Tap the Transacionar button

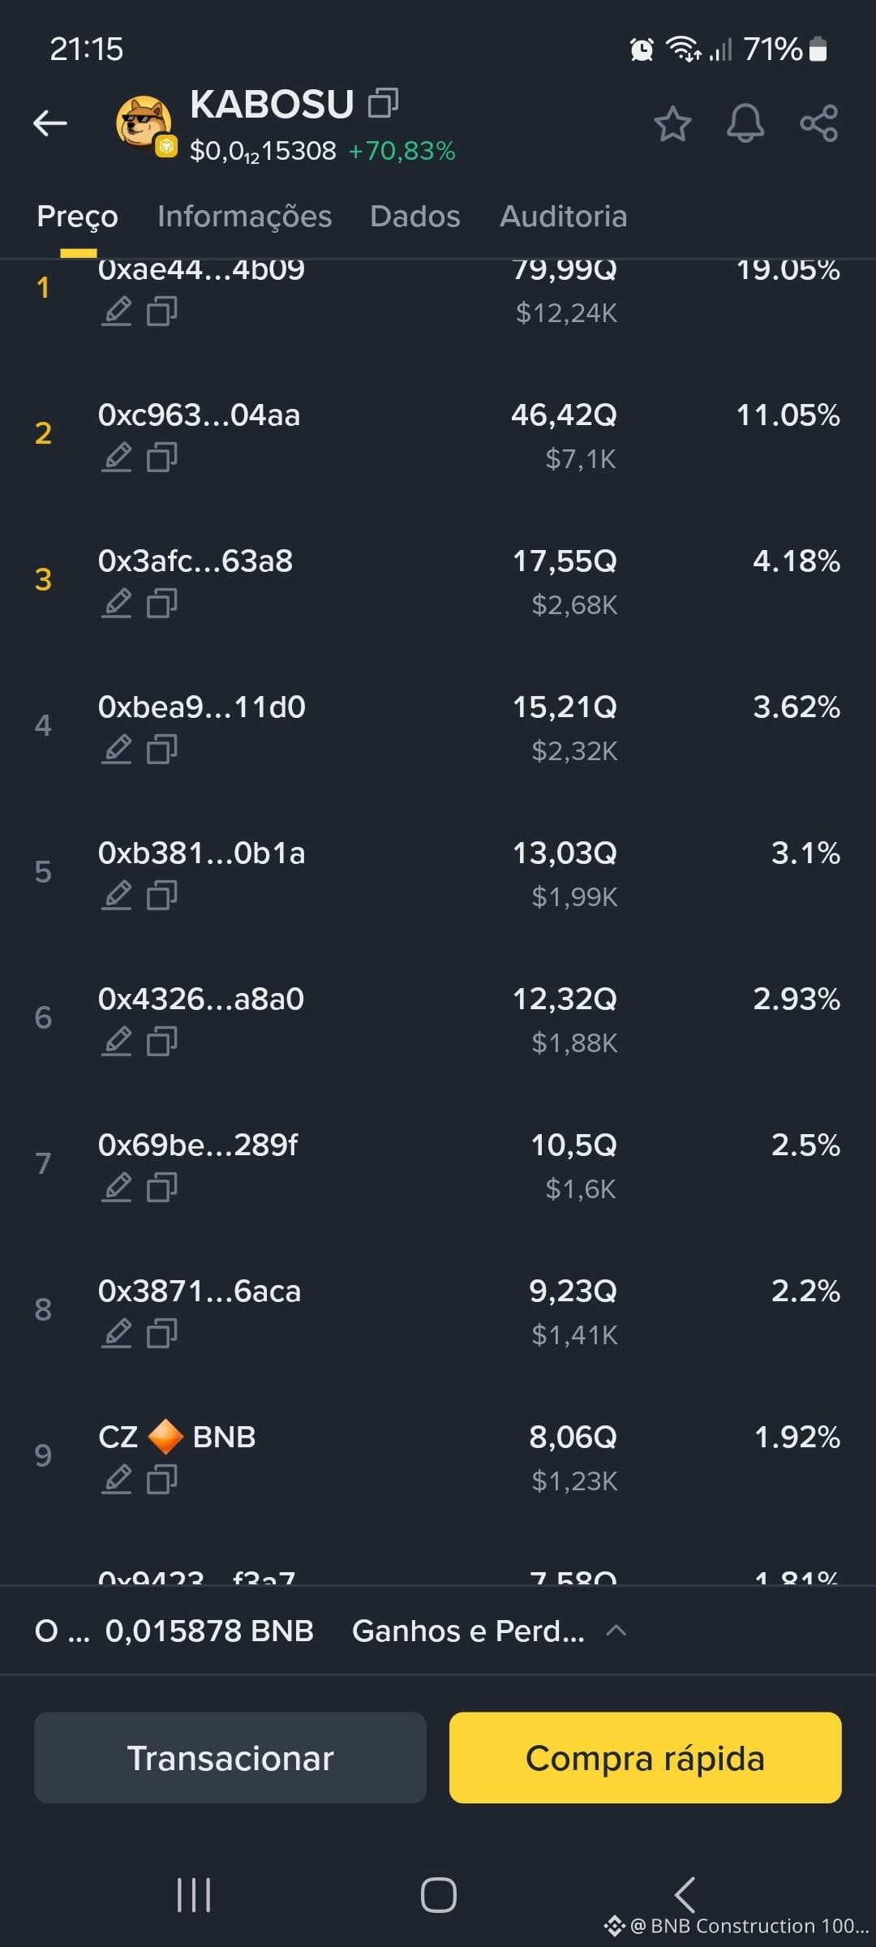230,1758
